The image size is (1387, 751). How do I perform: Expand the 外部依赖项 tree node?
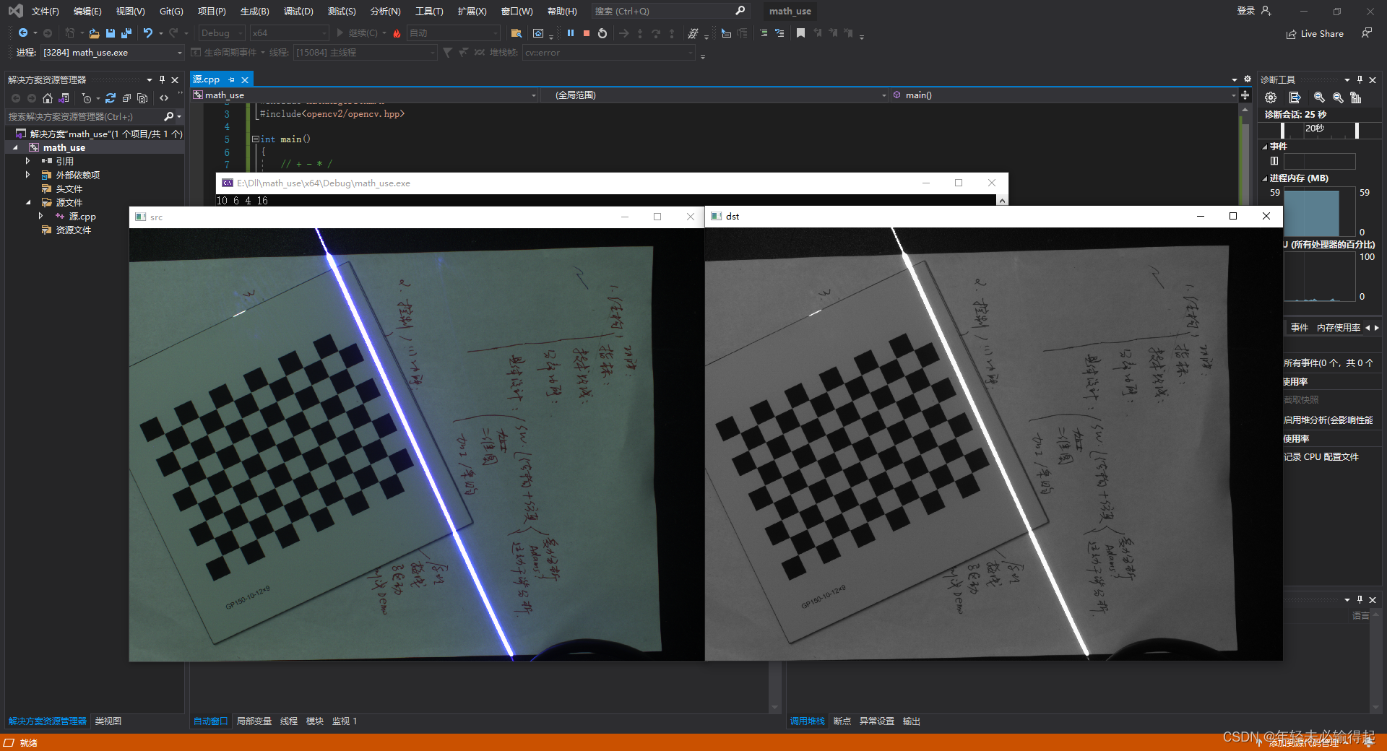[27, 174]
